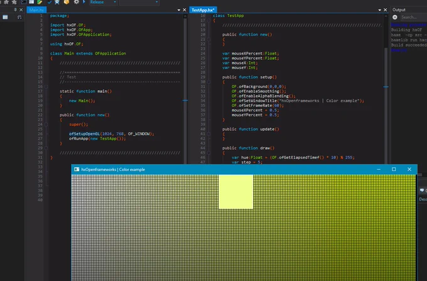The width and height of the screenshot is (427, 281).
Task: Open the Release configuration dropdown
Action: point(103,2)
